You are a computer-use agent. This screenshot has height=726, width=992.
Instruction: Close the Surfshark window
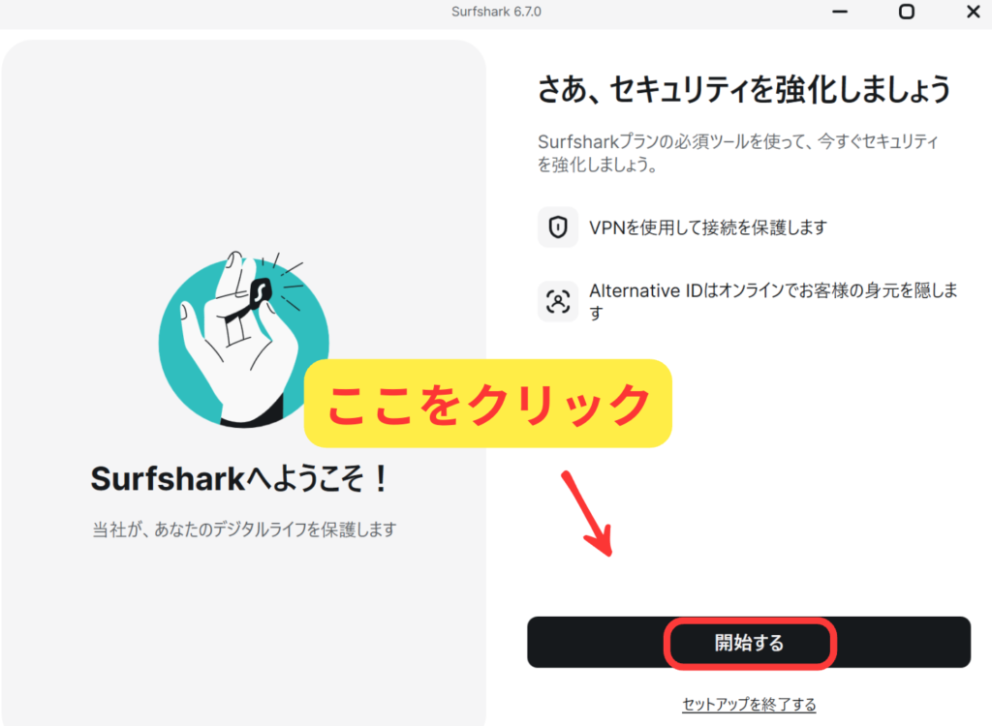tap(974, 12)
